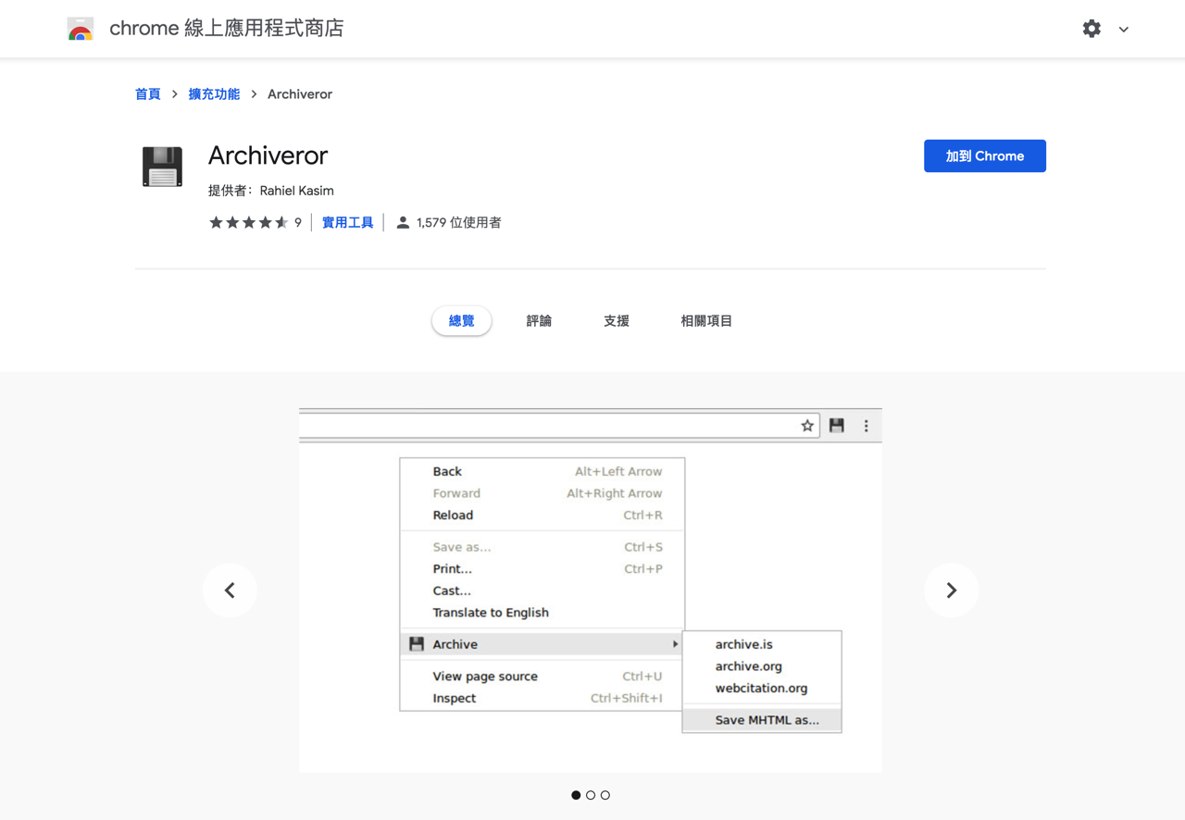Open the Archive submenu entry

542,644
